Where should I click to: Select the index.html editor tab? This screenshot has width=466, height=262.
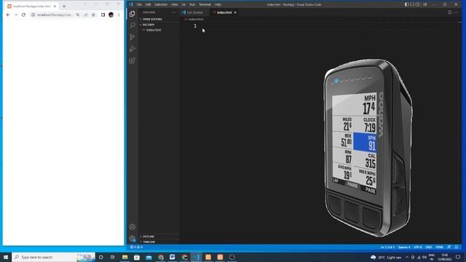click(224, 12)
